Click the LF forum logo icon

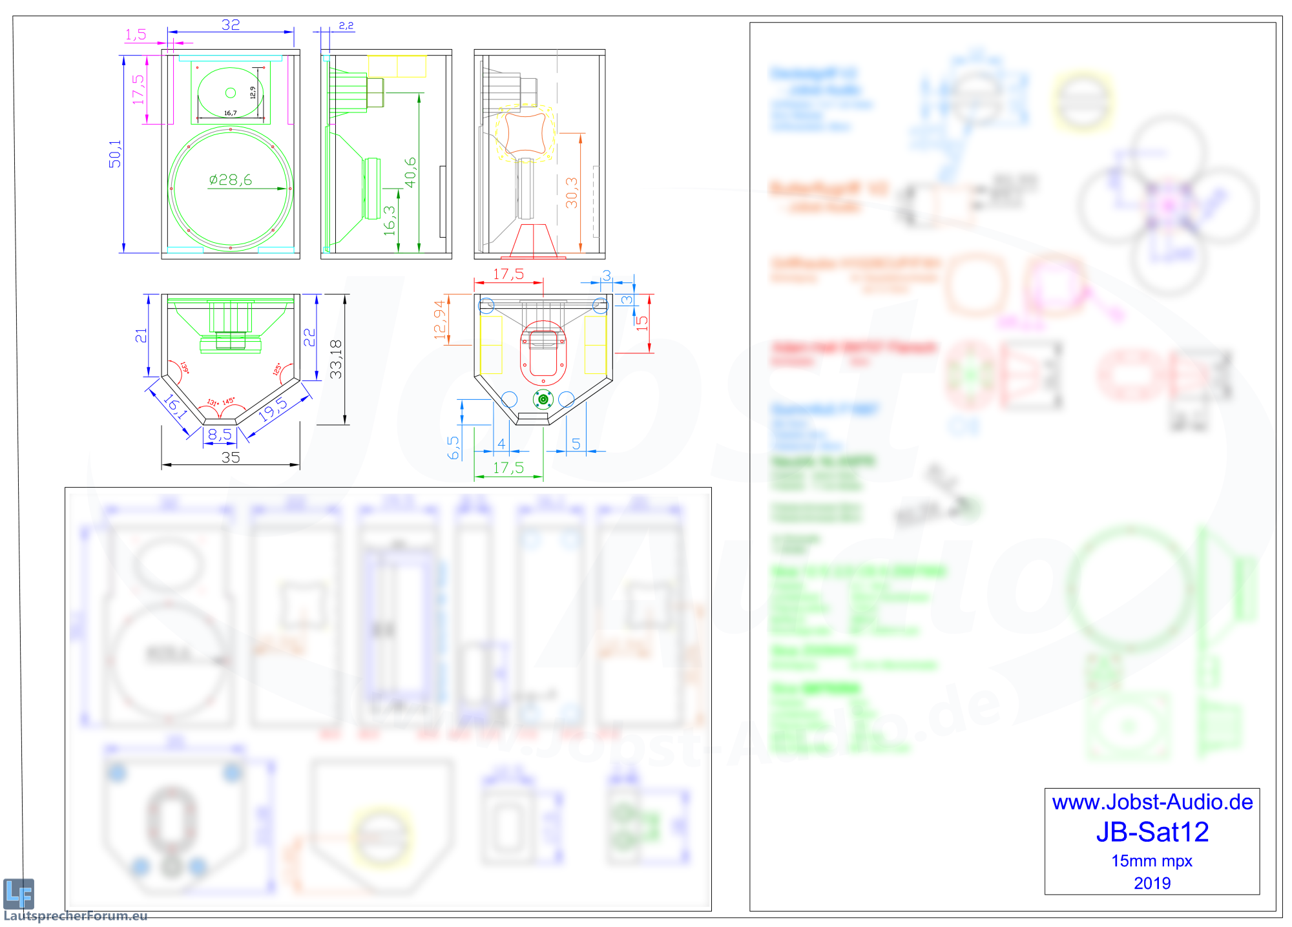click(x=18, y=893)
